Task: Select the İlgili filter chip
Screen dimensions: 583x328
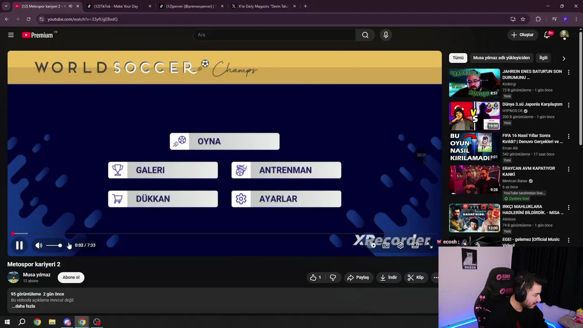Action: pos(543,58)
